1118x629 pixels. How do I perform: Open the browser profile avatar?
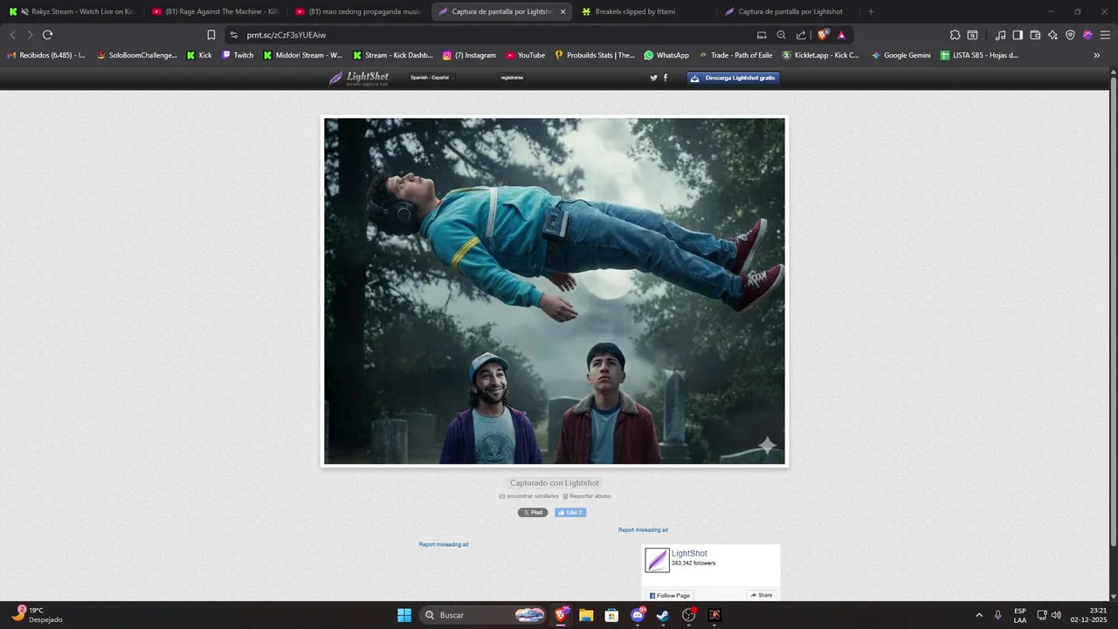[1087, 35]
